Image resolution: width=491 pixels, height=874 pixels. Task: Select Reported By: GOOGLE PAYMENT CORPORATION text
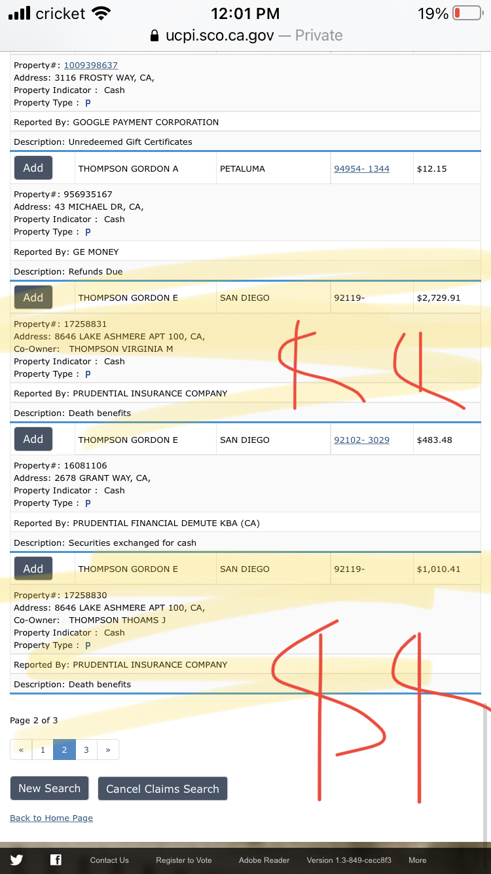click(117, 122)
